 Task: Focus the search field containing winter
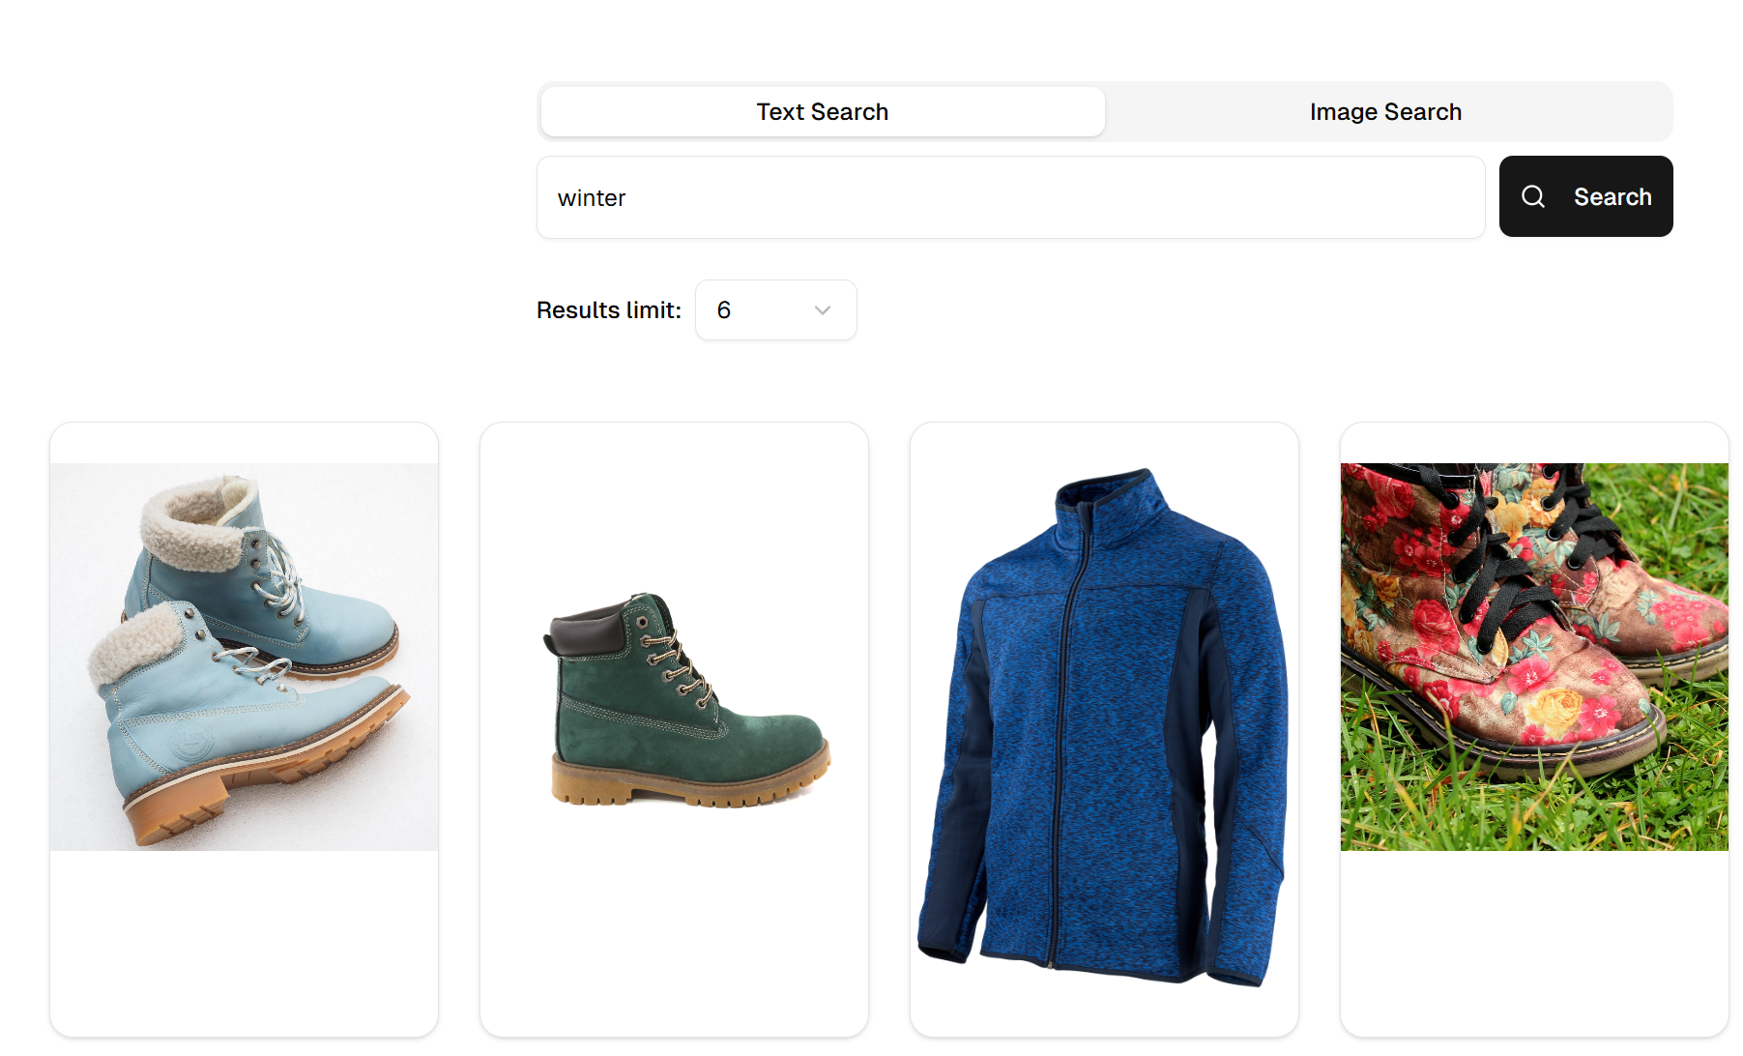coord(1011,197)
